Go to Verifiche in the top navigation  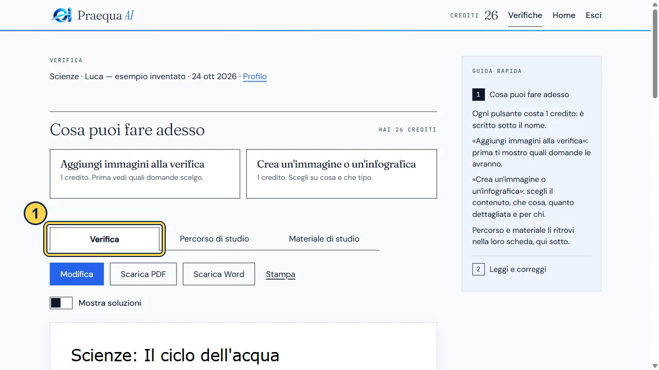point(525,15)
